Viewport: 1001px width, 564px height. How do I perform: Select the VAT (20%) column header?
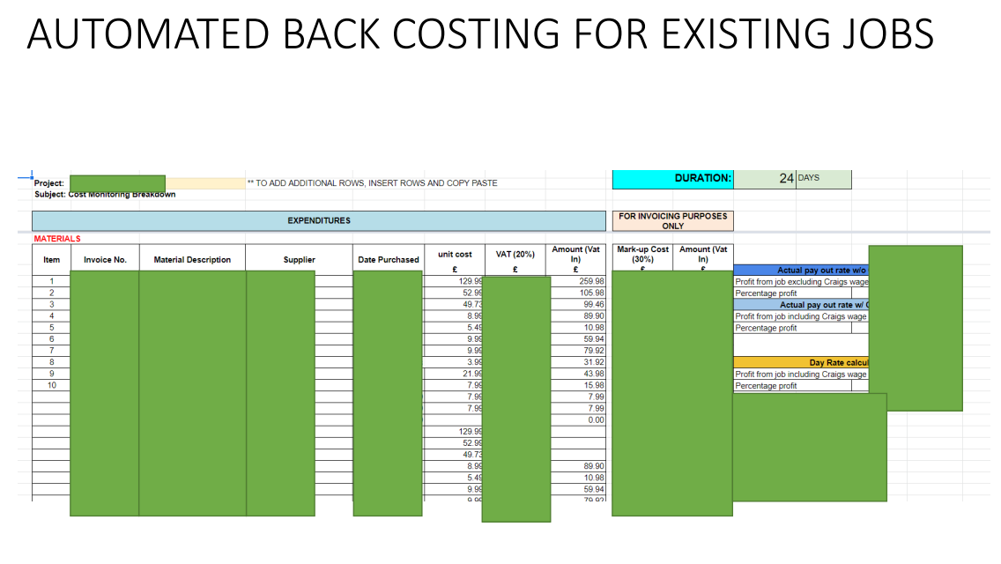pos(515,260)
